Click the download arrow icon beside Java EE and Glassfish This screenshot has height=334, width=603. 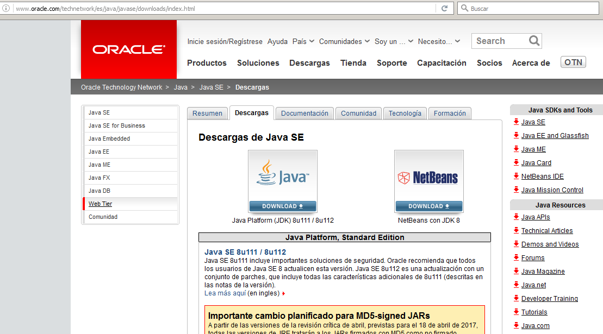tap(516, 136)
